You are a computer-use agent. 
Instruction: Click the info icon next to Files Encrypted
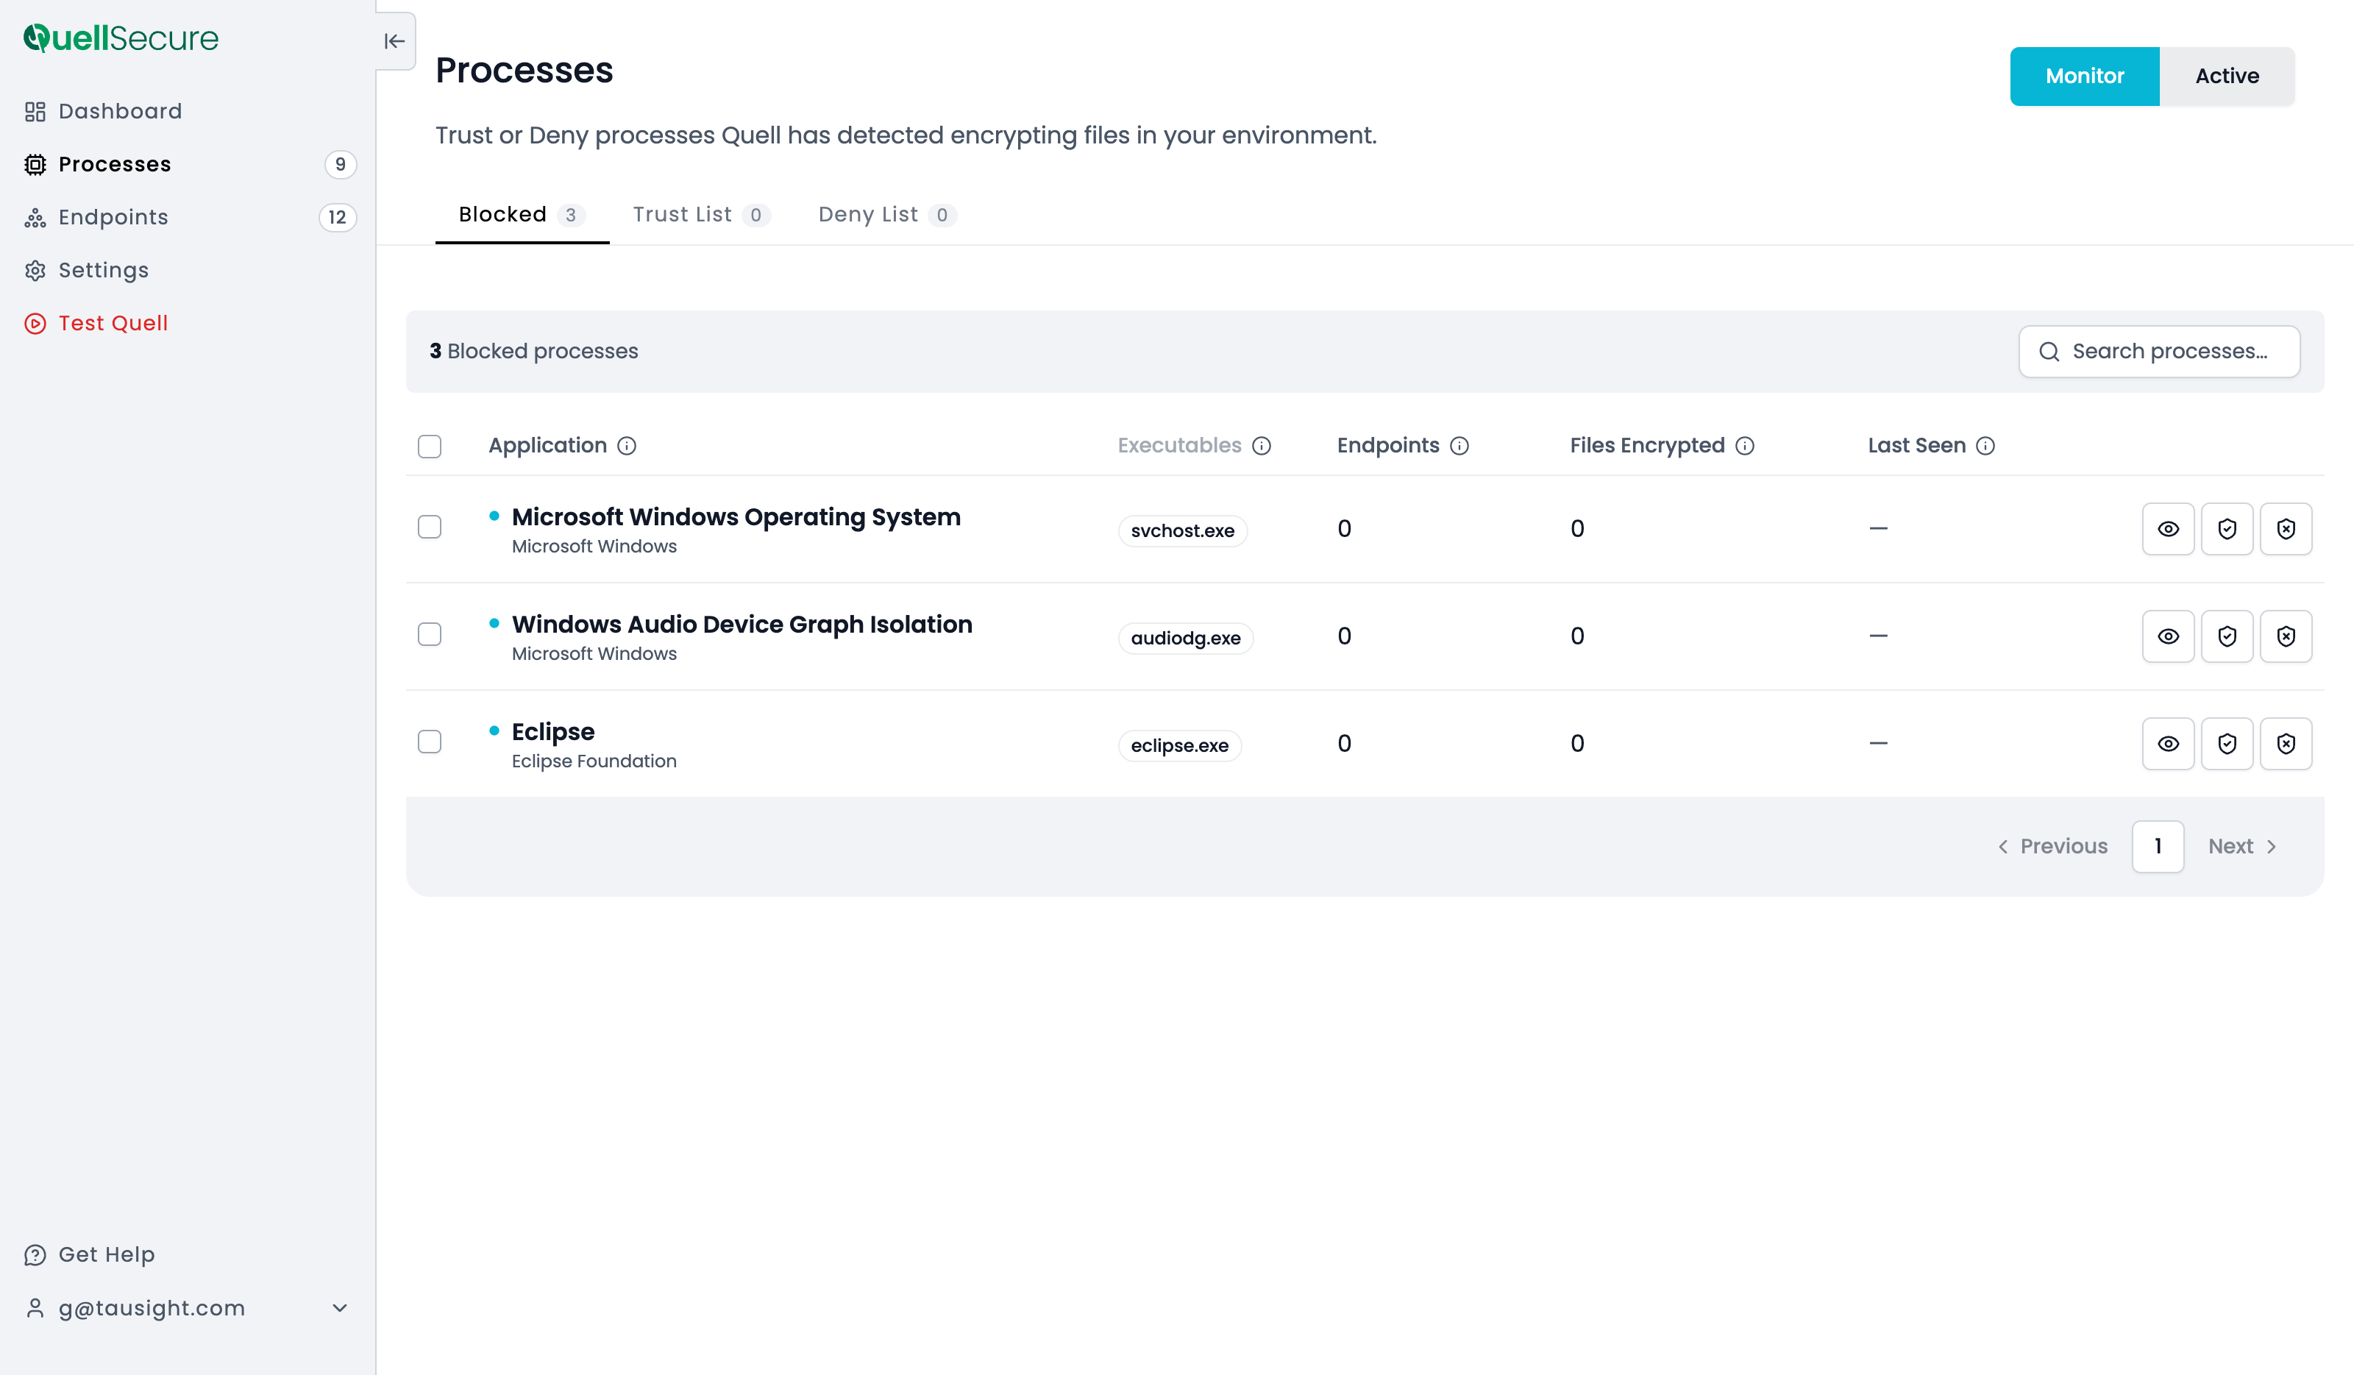(1745, 446)
